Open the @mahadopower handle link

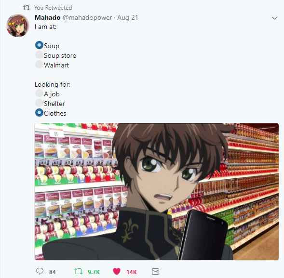click(x=87, y=17)
